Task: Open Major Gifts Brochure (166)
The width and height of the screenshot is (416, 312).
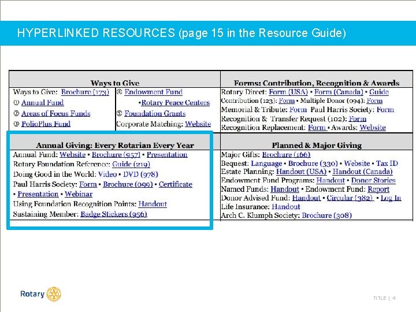Action: 286,155
